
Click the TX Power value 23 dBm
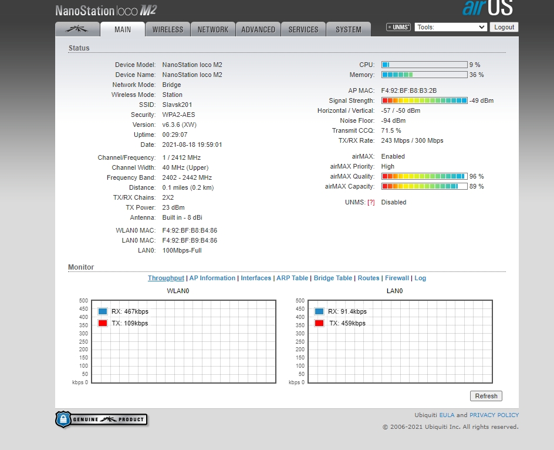173,207
